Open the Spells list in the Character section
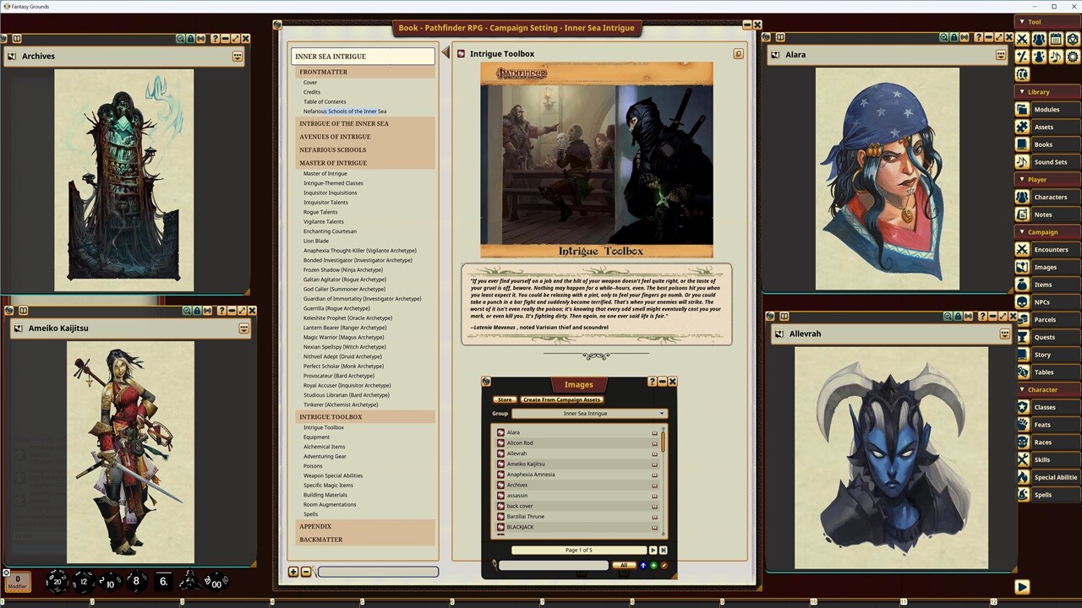1082x608 pixels. point(1042,495)
